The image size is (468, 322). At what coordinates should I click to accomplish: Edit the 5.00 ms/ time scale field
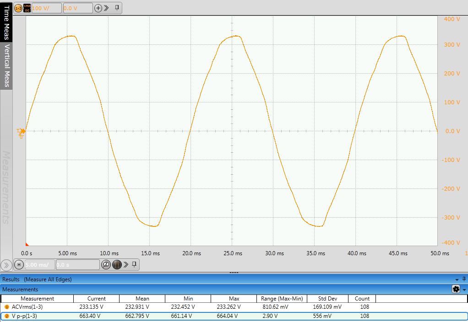40,264
